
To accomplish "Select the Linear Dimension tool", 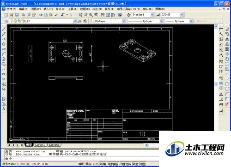I will click(221, 29).
